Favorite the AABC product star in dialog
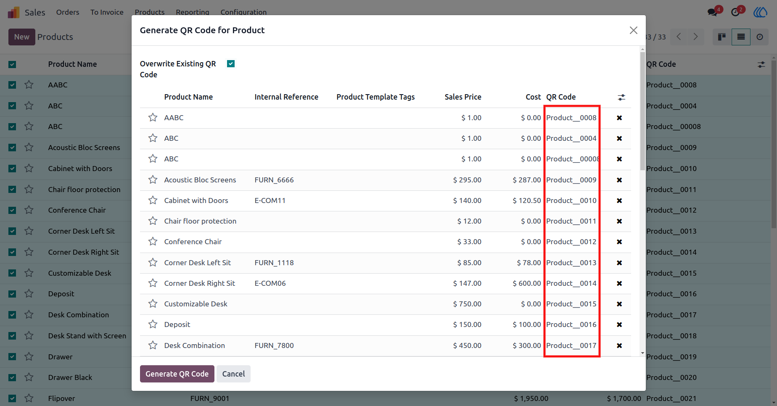This screenshot has height=406, width=777. (153, 118)
